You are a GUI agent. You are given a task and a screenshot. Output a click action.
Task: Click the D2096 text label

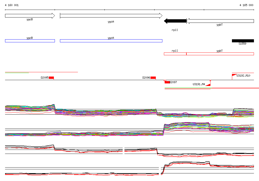pos(146,78)
